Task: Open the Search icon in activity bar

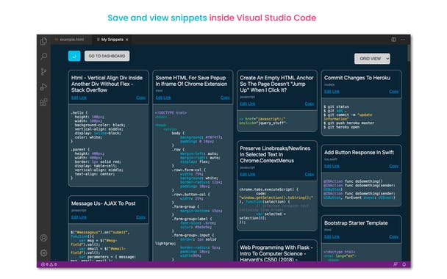Action: click(43, 57)
